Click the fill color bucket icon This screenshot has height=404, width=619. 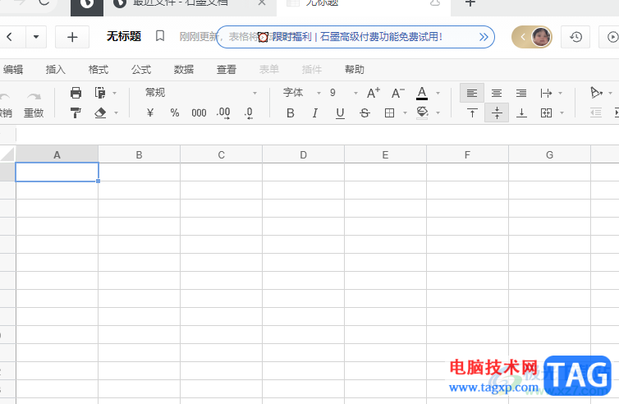click(422, 113)
